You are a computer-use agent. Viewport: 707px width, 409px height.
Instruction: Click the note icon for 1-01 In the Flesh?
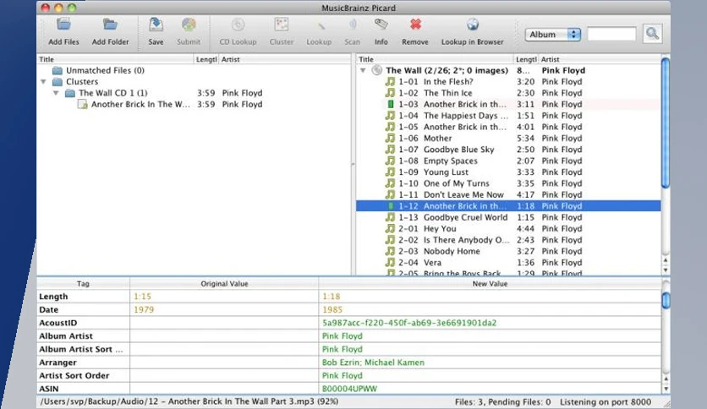click(x=390, y=82)
